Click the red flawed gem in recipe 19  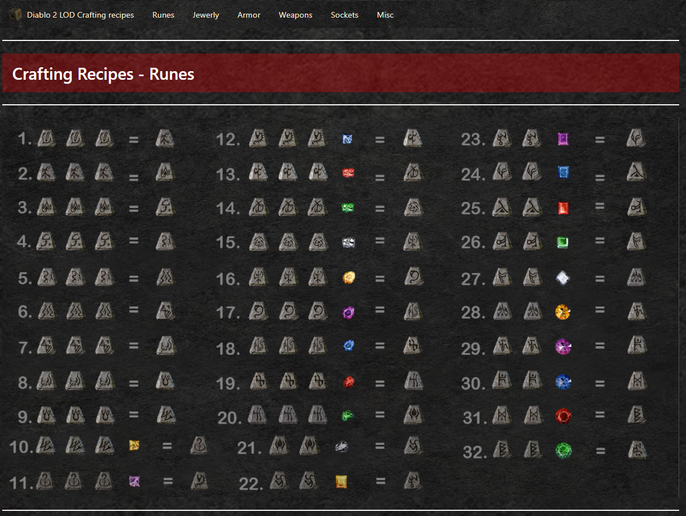349,382
